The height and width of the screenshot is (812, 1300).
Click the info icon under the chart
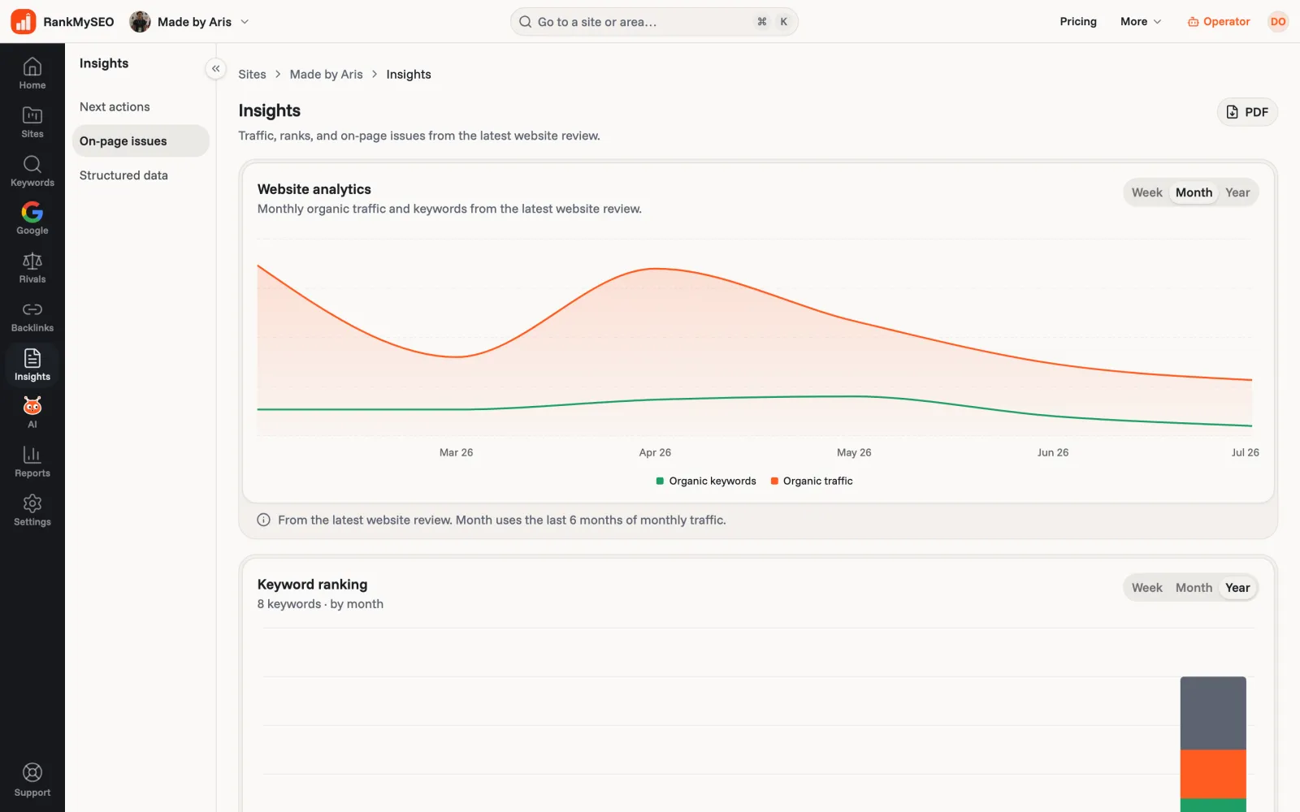click(x=263, y=520)
